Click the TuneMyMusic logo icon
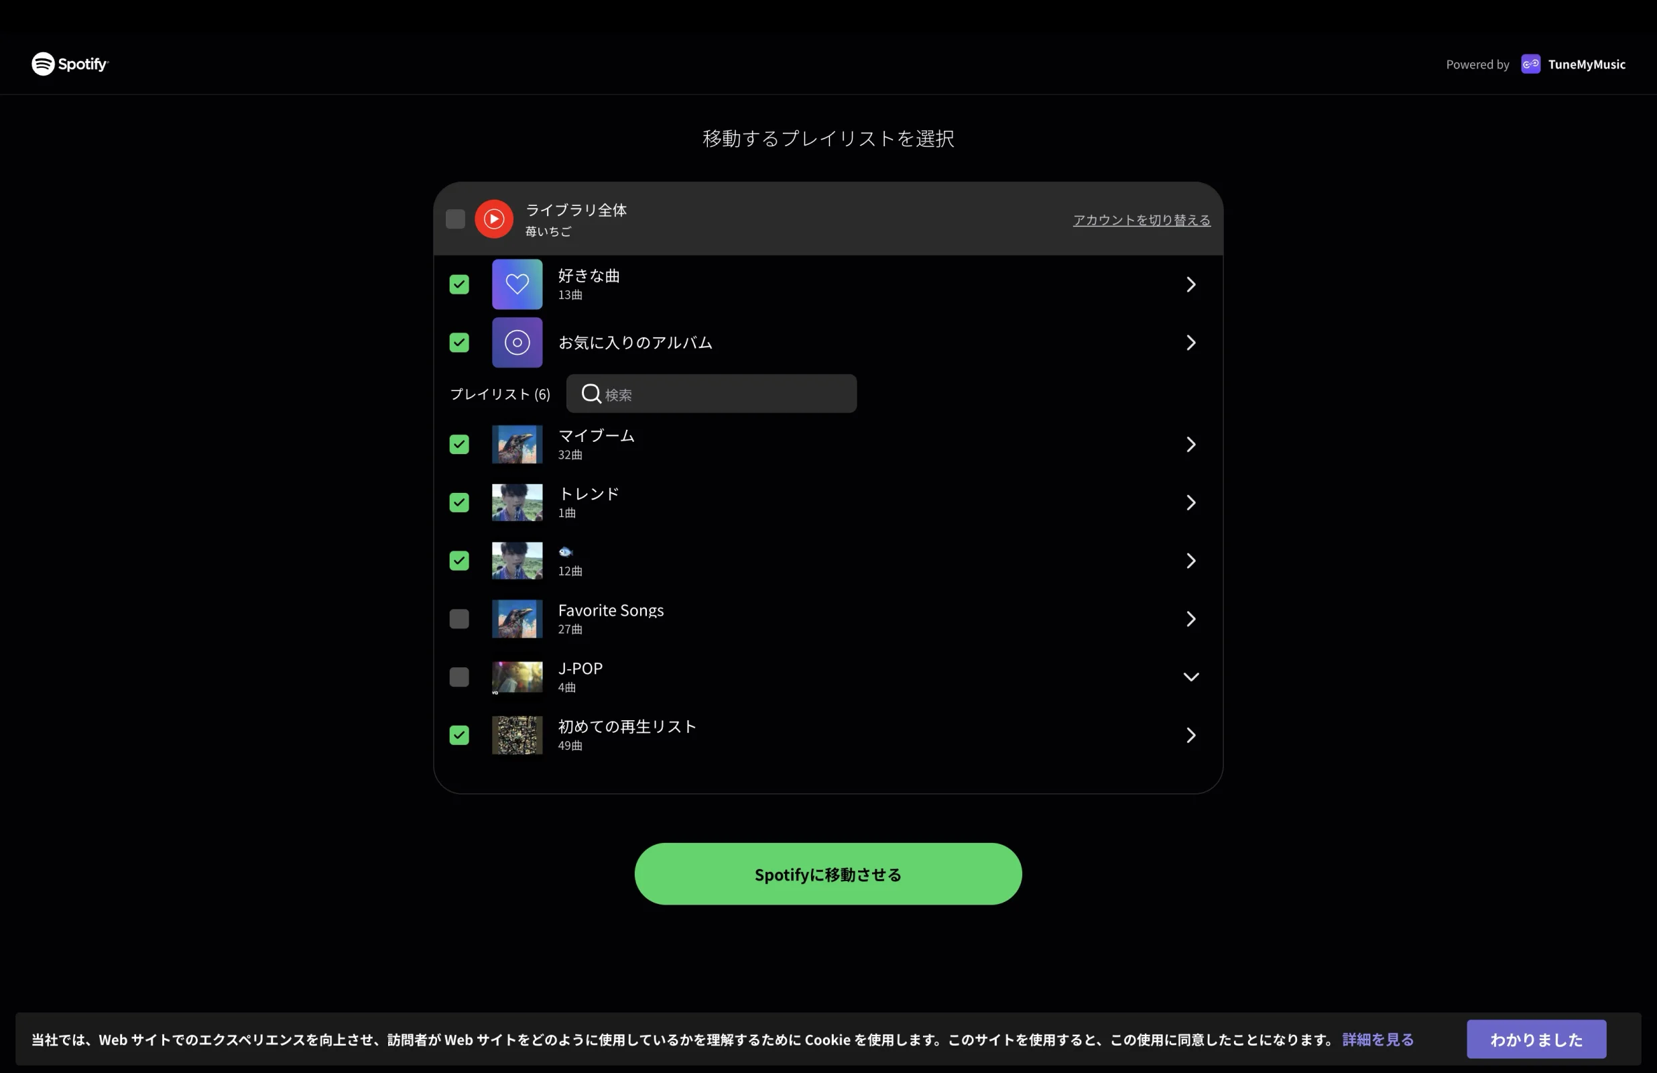The image size is (1657, 1073). [x=1530, y=64]
